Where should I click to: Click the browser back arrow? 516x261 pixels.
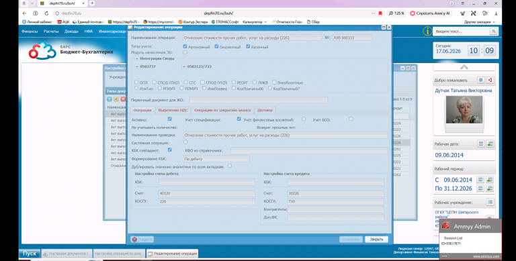pos(24,13)
